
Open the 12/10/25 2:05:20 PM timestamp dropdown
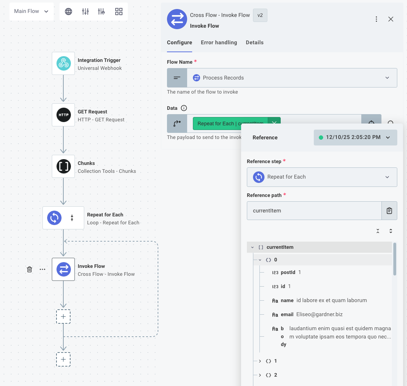[388, 137]
